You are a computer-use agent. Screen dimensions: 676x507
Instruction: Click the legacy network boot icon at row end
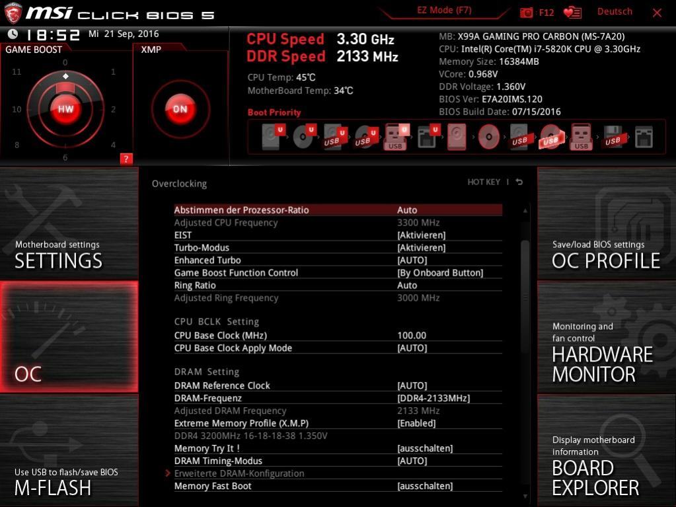point(644,137)
